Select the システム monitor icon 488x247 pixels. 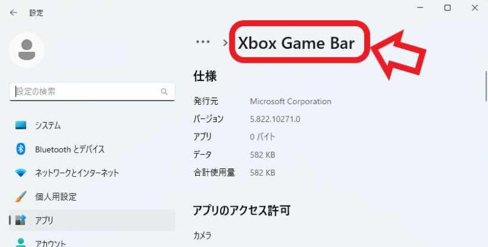tap(21, 126)
